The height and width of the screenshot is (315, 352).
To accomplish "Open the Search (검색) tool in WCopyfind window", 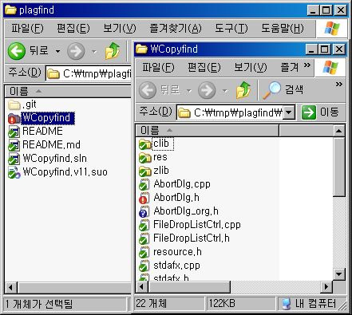I will (283, 90).
